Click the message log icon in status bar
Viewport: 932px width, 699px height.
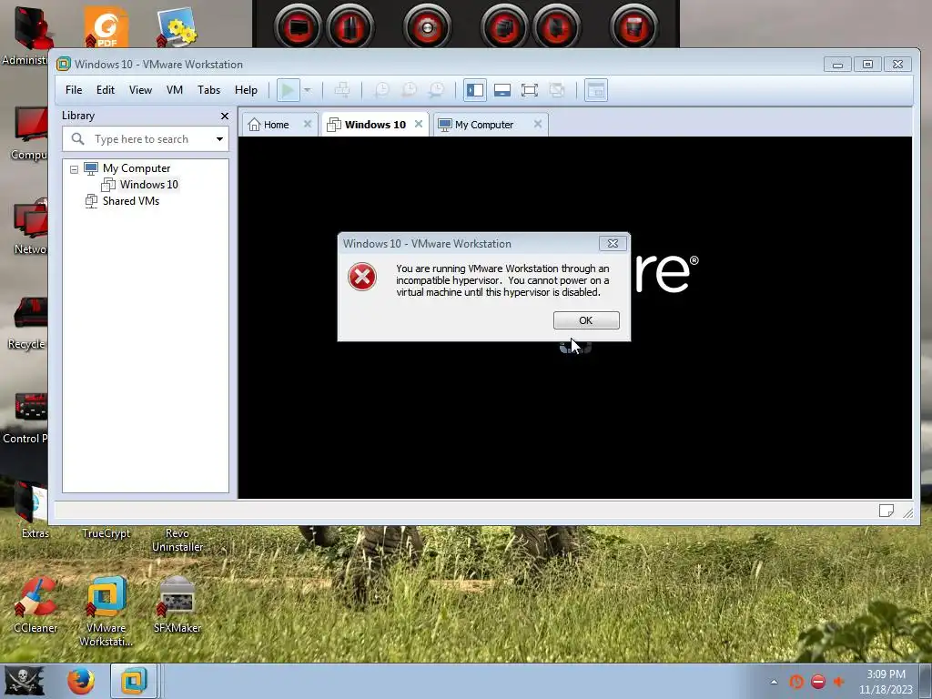click(x=886, y=511)
